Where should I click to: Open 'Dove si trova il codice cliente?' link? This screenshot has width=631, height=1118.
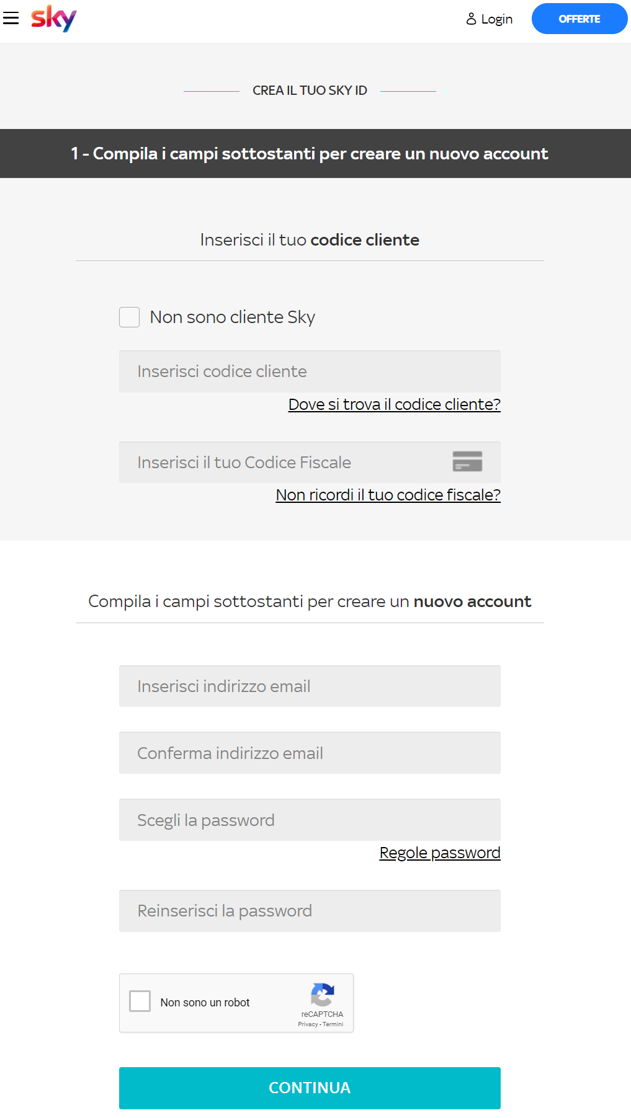(394, 404)
